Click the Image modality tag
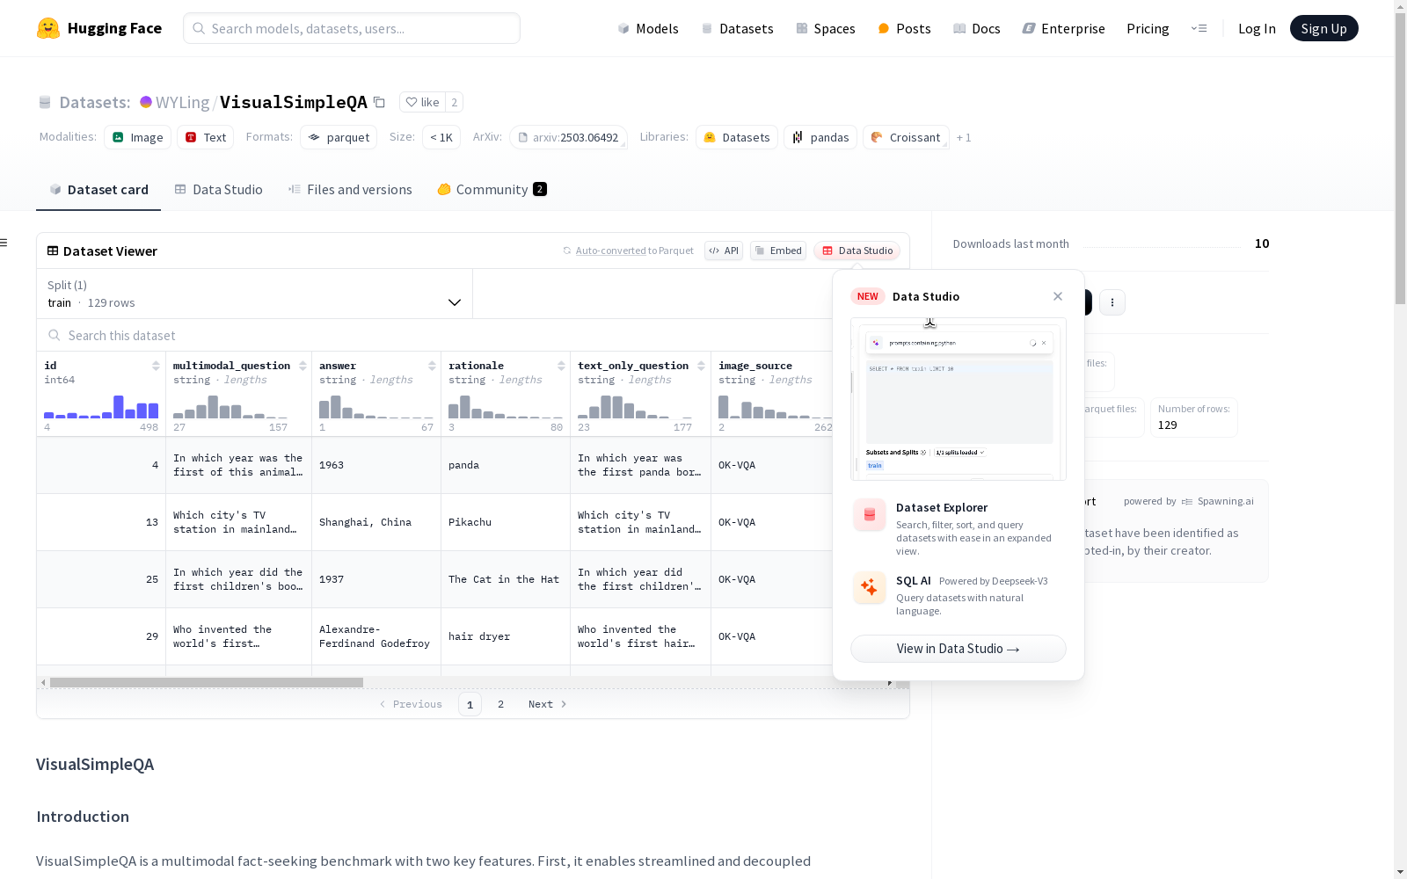Viewport: 1407px width, 879px height. (137, 137)
